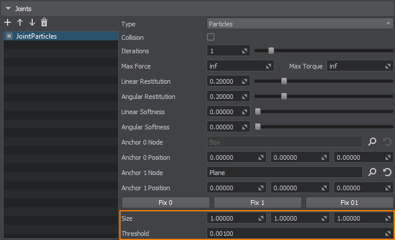
Task: Click the Angular Restitution slider handle
Action: (284, 97)
